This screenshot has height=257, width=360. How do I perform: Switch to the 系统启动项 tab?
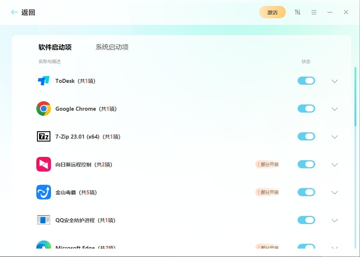coord(112,47)
